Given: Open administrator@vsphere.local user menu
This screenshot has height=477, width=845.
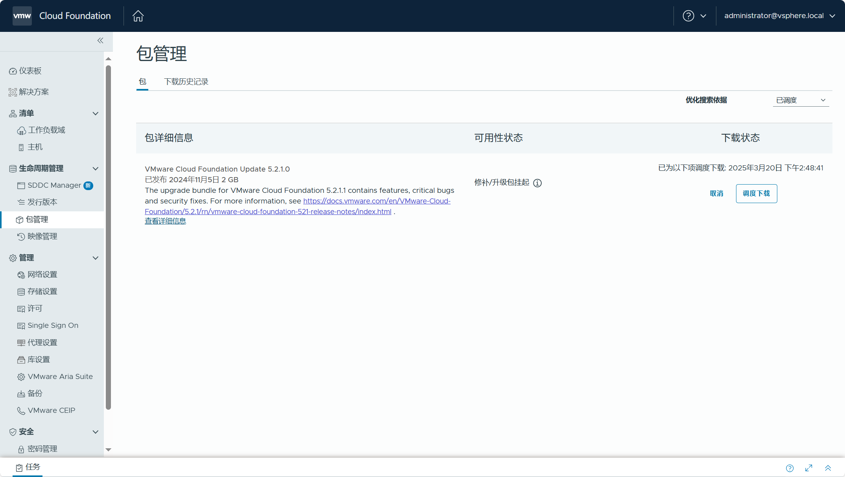Looking at the screenshot, I should (x=779, y=16).
